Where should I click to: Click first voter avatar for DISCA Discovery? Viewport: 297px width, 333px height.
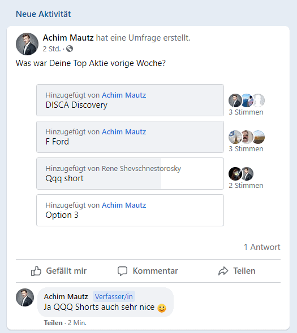tap(235, 100)
